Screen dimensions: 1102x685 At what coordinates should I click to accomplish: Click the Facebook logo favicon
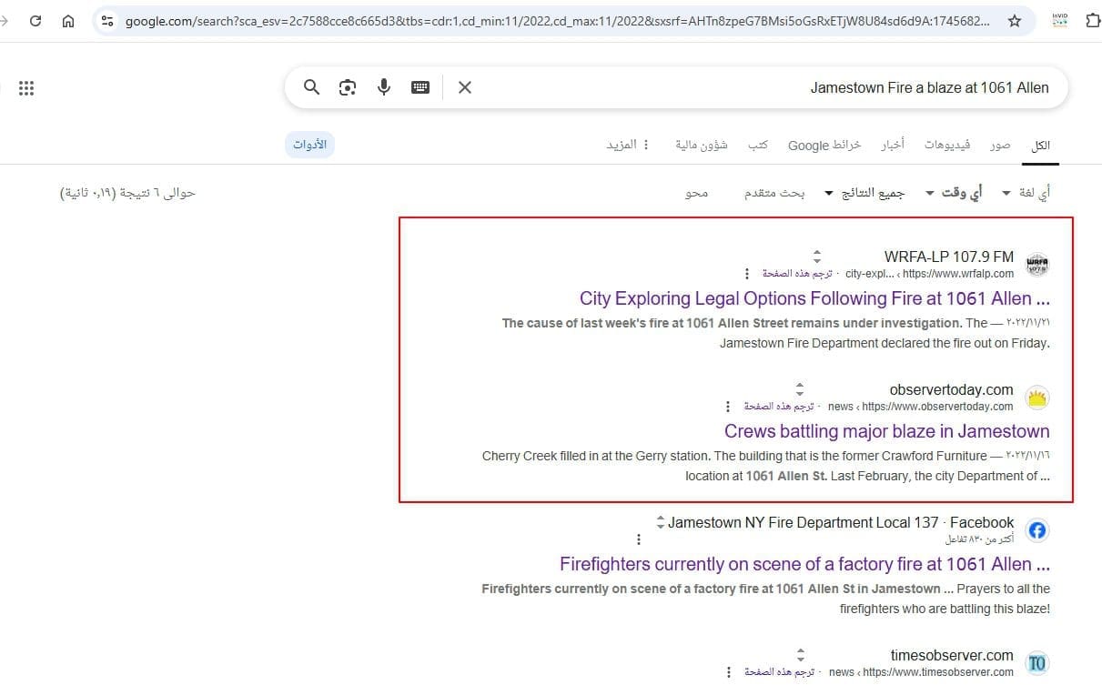[1037, 530]
